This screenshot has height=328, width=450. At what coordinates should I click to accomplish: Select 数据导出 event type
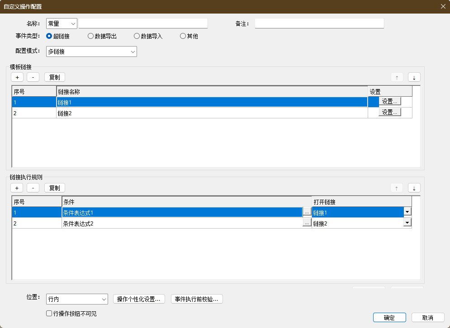[x=91, y=36]
